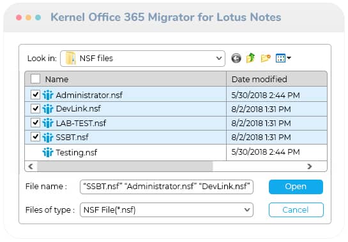The height and width of the screenshot is (242, 348).
Task: Click the teal maximize window dot
Action: pos(38,17)
